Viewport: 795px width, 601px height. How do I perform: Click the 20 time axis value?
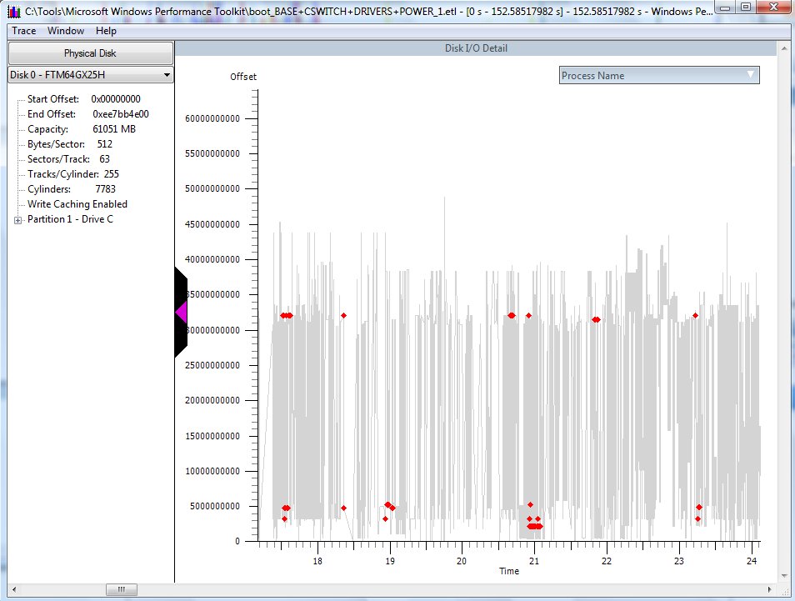click(x=462, y=561)
